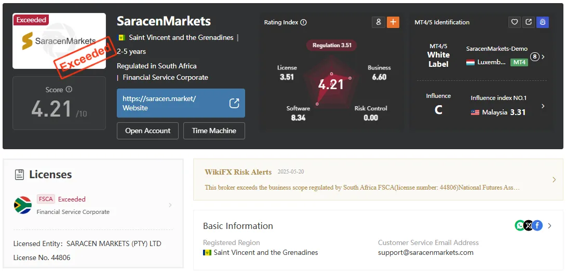Click the Malaysia 3.31 influence value
Viewport: 566px width, 273px height.
[518, 112]
